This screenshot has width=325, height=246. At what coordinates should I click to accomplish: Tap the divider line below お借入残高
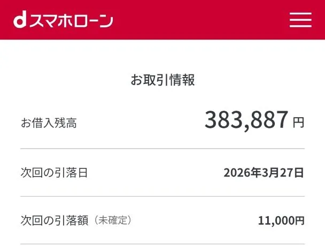pyautogui.click(x=162, y=148)
